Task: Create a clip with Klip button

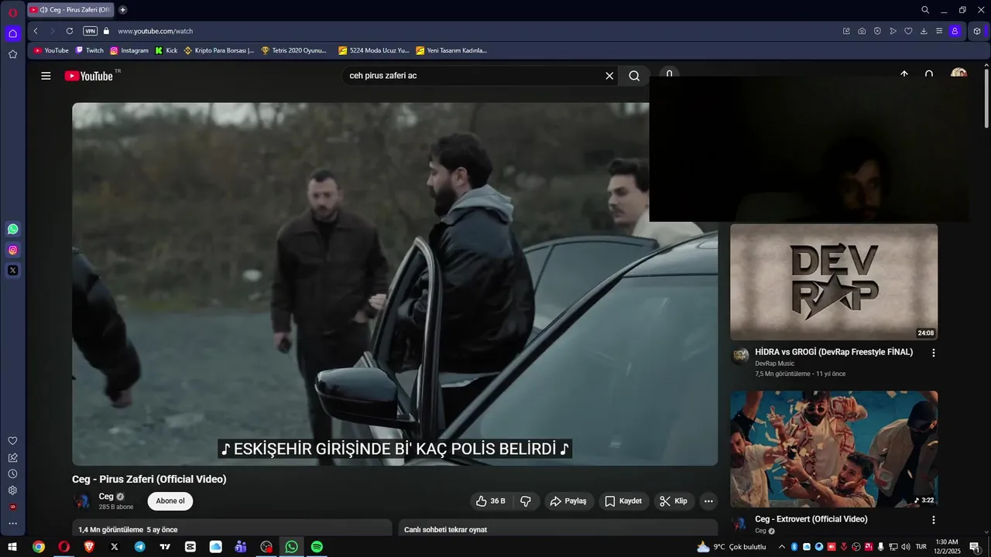Action: 674,501
